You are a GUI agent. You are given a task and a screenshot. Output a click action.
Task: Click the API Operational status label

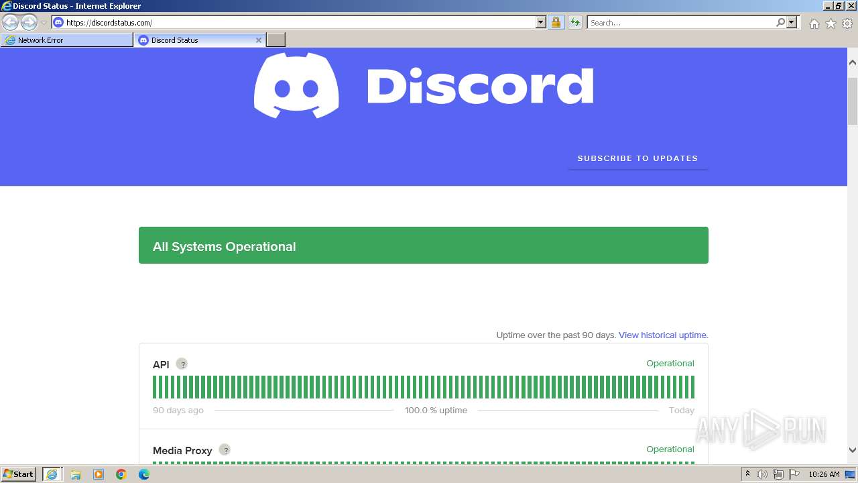coord(670,364)
